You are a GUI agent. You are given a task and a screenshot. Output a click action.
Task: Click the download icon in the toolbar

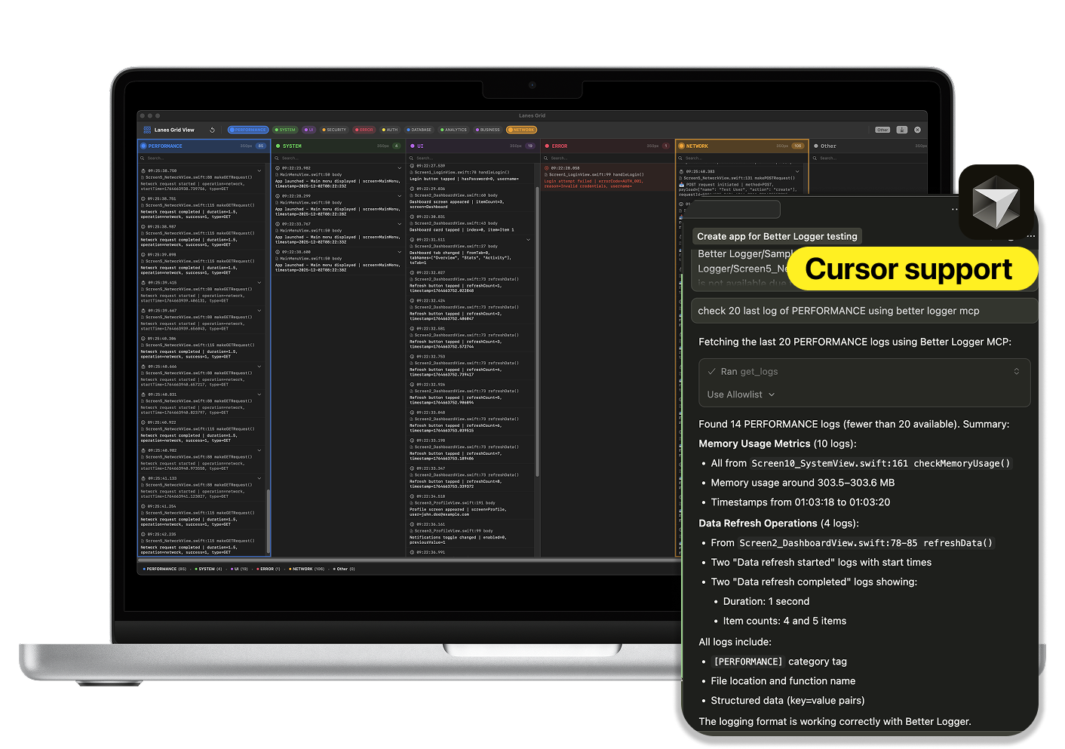tap(901, 130)
